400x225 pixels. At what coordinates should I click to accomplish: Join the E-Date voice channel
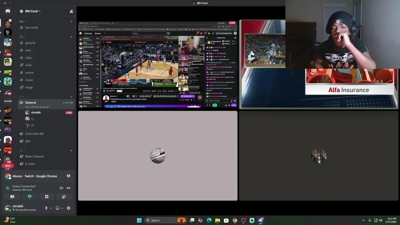pos(45,164)
